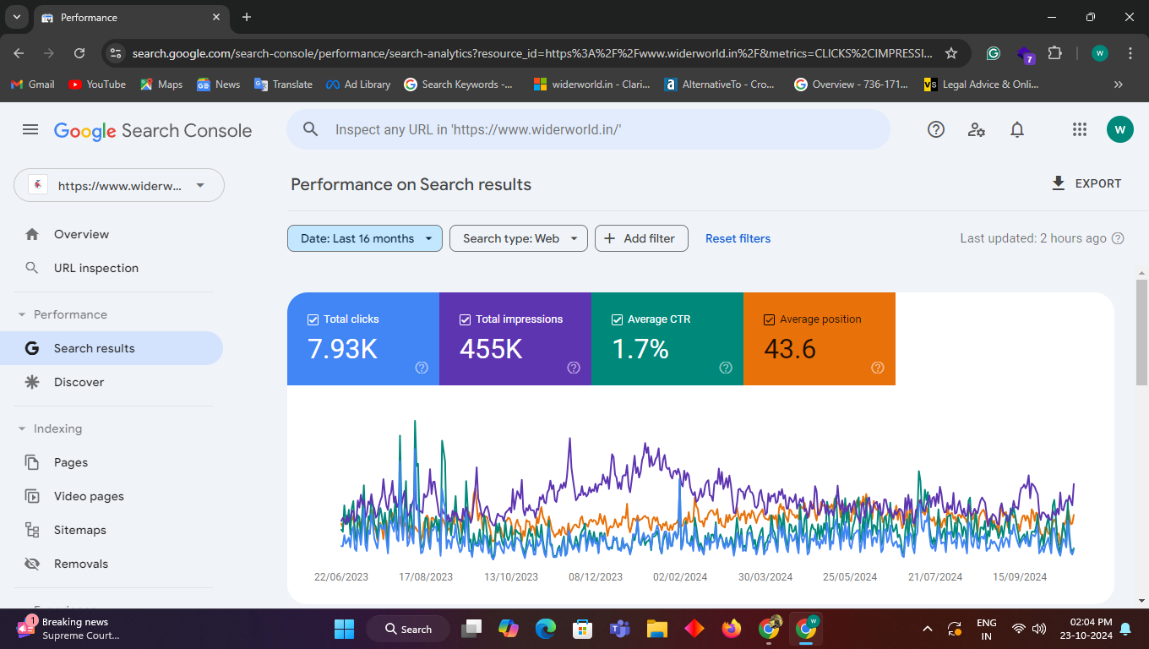Open users and permissions settings icon

coord(977,129)
